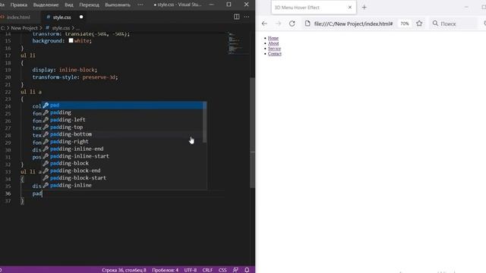
Task: Reload the browser page
Action: (292, 24)
